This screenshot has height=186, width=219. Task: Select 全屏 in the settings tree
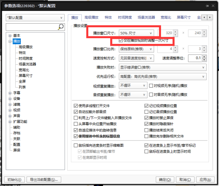(x=22, y=82)
